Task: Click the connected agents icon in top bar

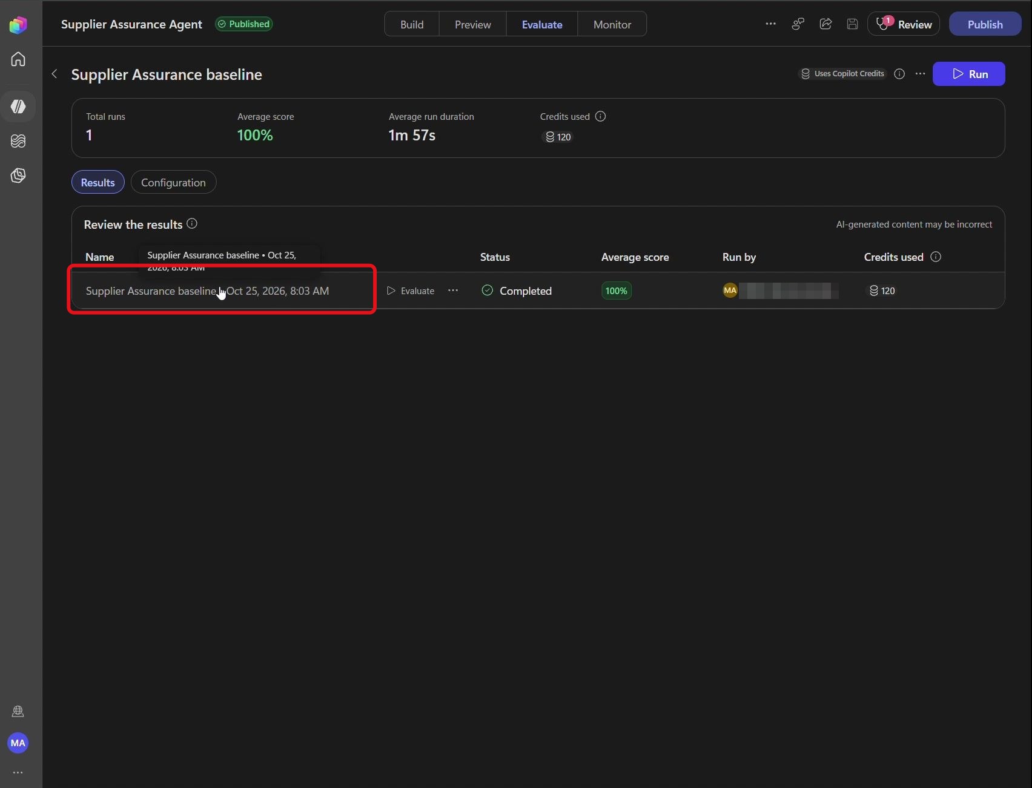Action: coord(798,24)
